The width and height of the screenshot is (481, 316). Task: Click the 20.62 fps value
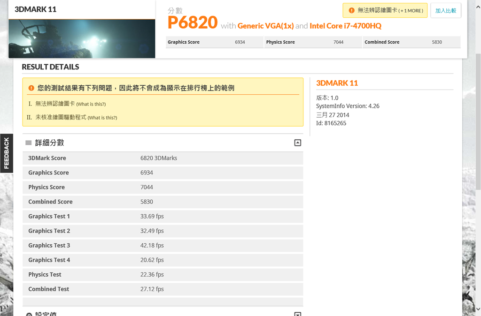tap(152, 260)
